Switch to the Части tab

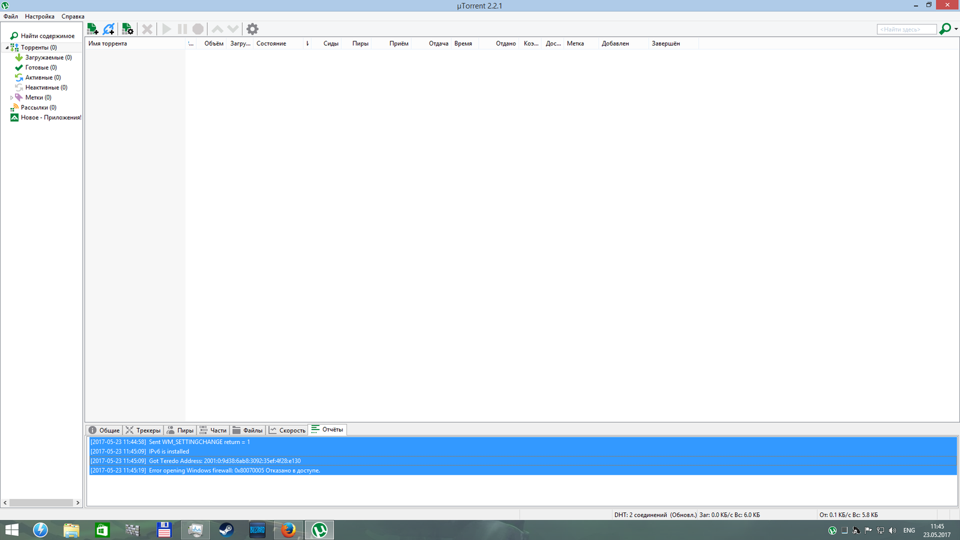click(x=213, y=430)
